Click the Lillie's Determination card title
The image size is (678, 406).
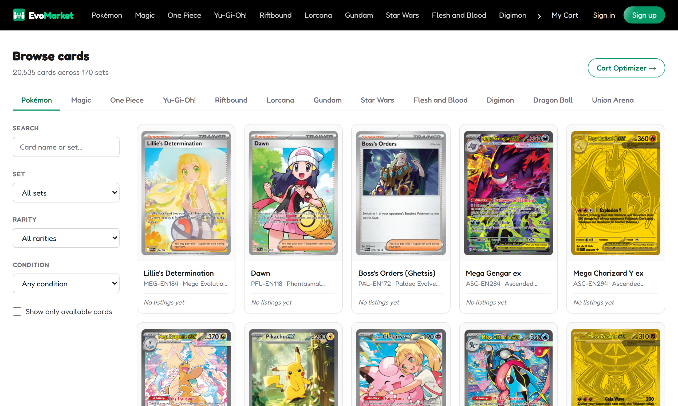pos(179,273)
